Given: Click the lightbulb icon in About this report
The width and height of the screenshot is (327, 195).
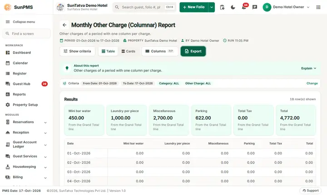Looking at the screenshot, I should pyautogui.click(x=67, y=68).
